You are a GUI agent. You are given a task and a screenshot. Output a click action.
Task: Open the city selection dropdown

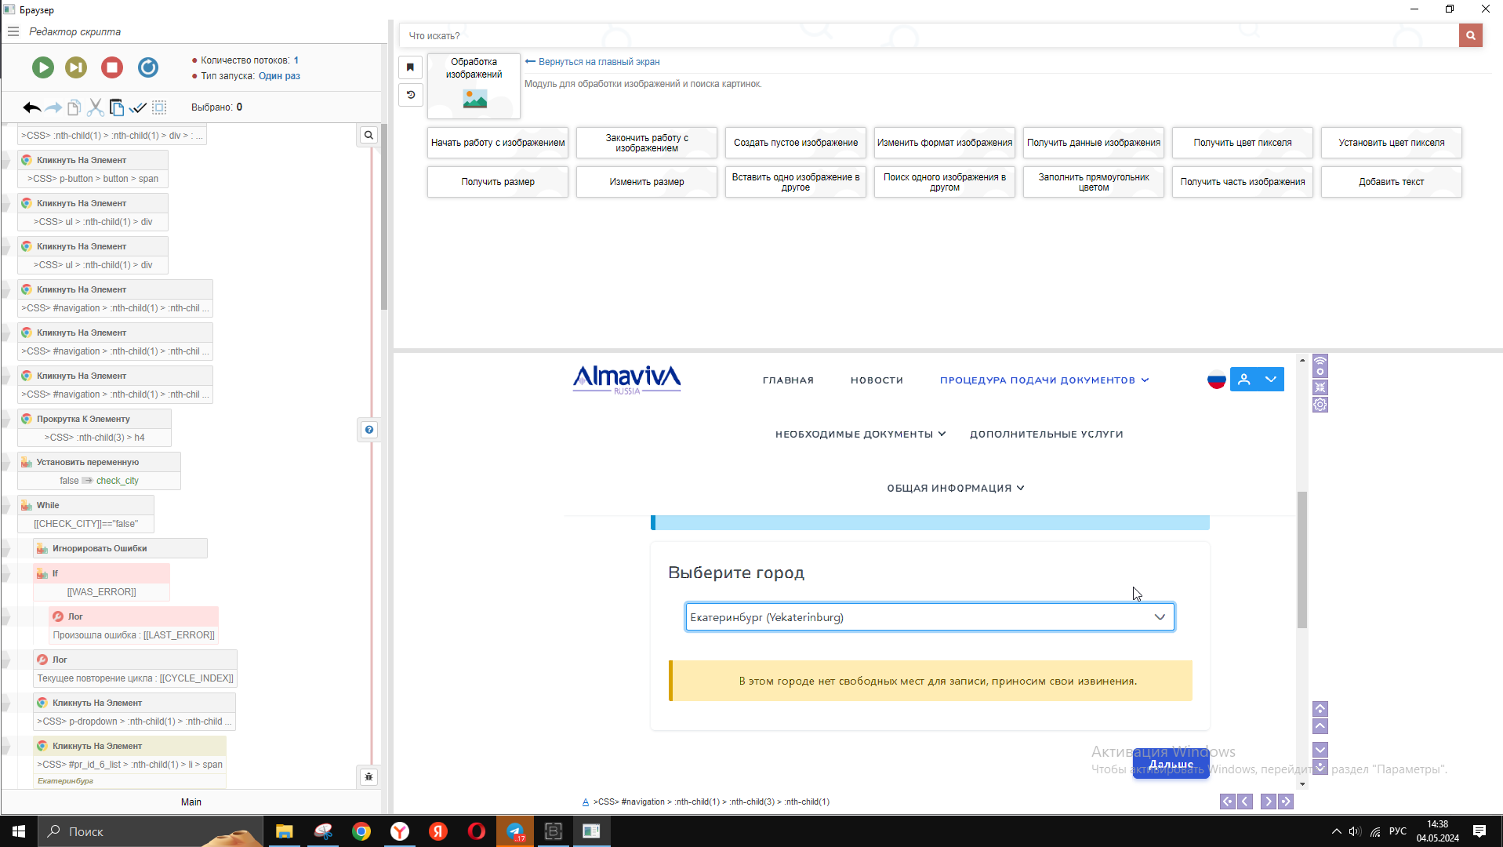929,617
